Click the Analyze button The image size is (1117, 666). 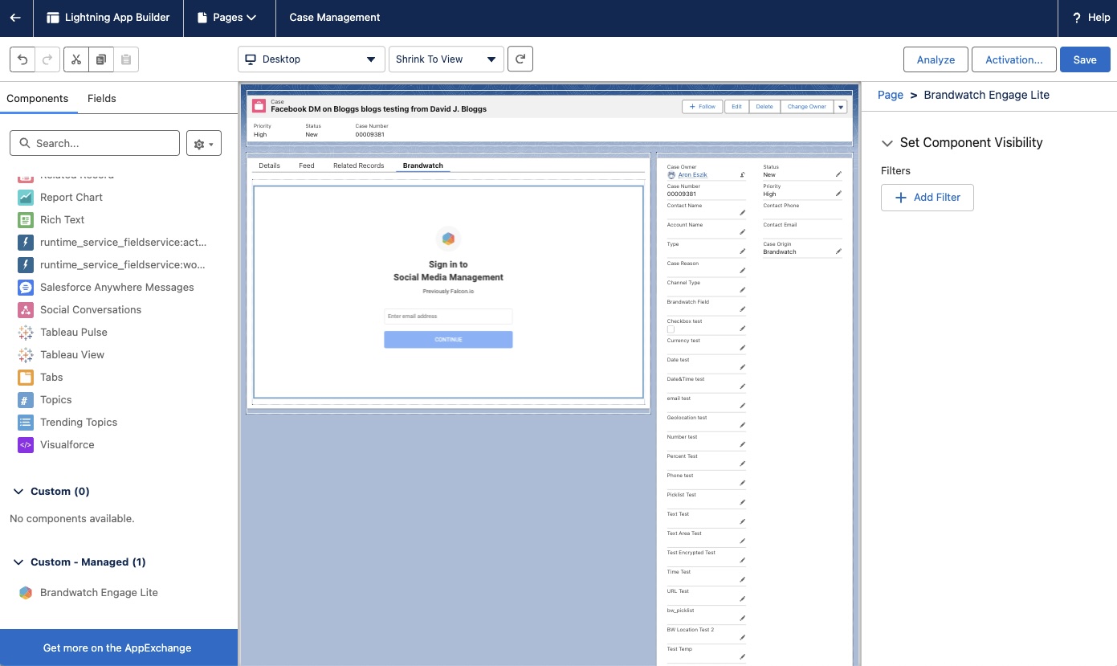point(936,59)
